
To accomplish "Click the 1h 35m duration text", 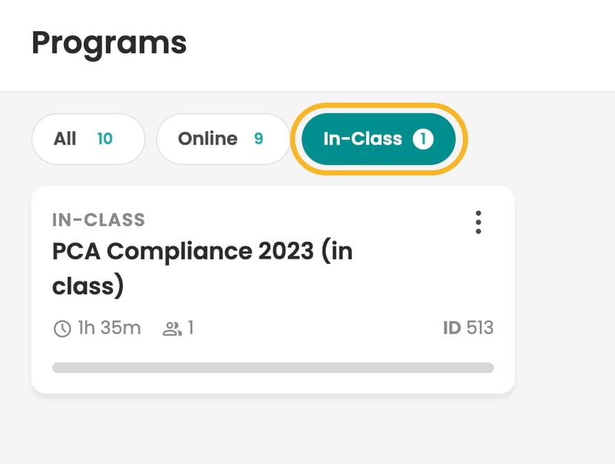I will 110,328.
